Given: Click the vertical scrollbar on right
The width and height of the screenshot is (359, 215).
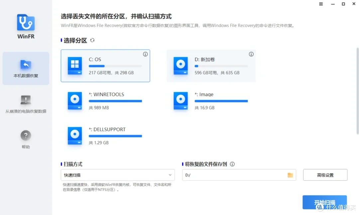Looking at the screenshot, I should [x=357, y=91].
